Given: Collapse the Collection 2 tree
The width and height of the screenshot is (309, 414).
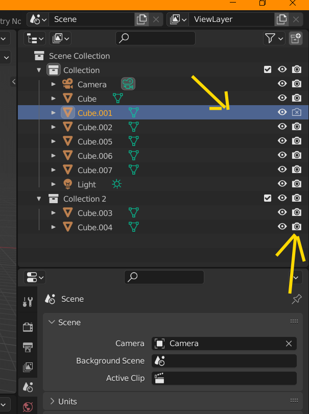Looking at the screenshot, I should (39, 199).
